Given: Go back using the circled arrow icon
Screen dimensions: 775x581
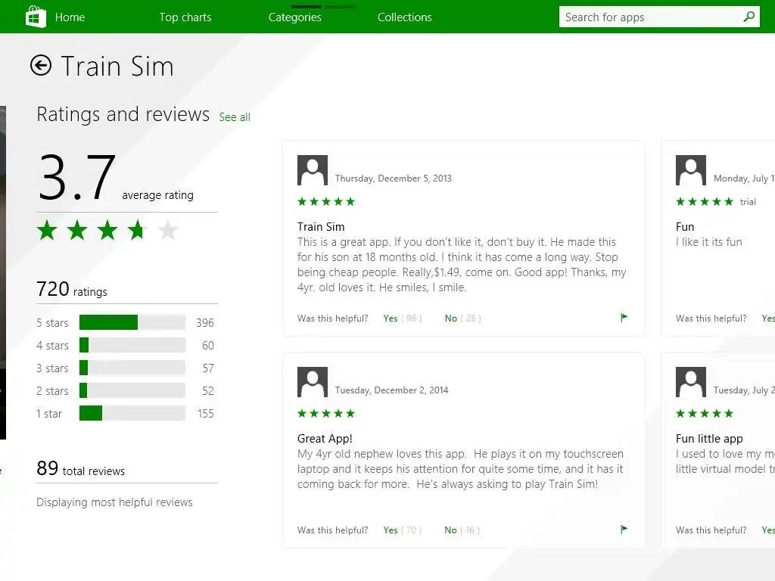Looking at the screenshot, I should (x=41, y=65).
